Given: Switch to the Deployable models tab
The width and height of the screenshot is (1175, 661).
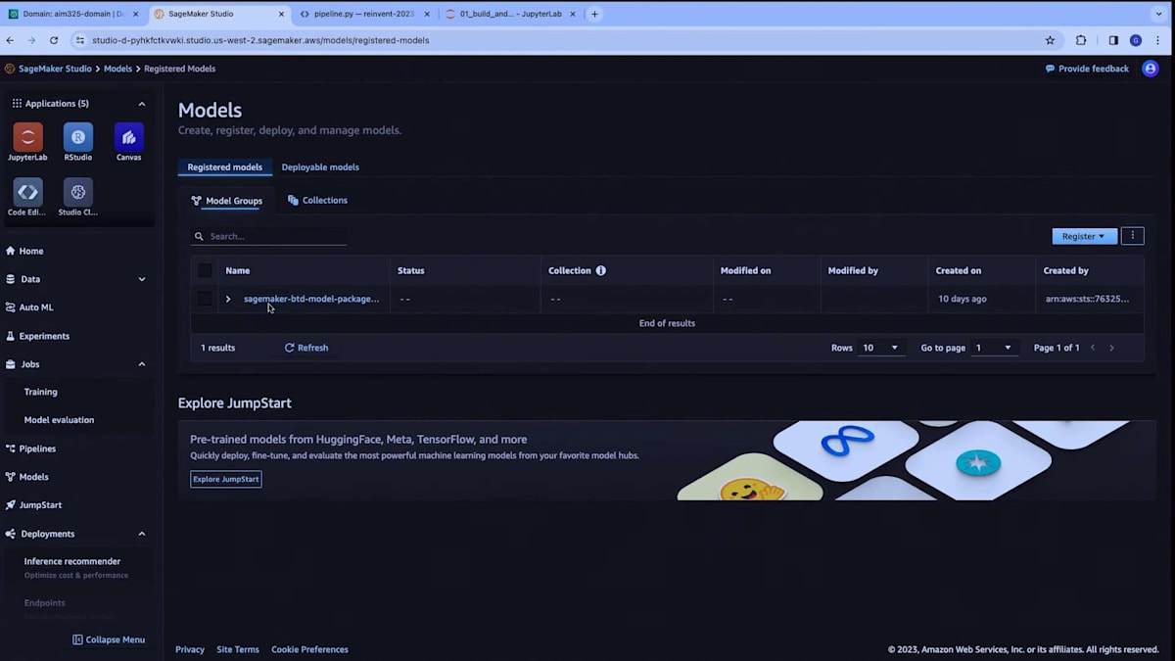Looking at the screenshot, I should pos(320,167).
